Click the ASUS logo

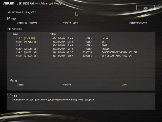pos(8,4)
